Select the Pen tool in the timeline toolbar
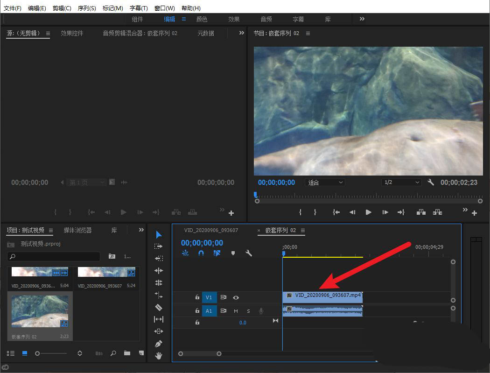Screen dimensions: 490x373 (159, 343)
